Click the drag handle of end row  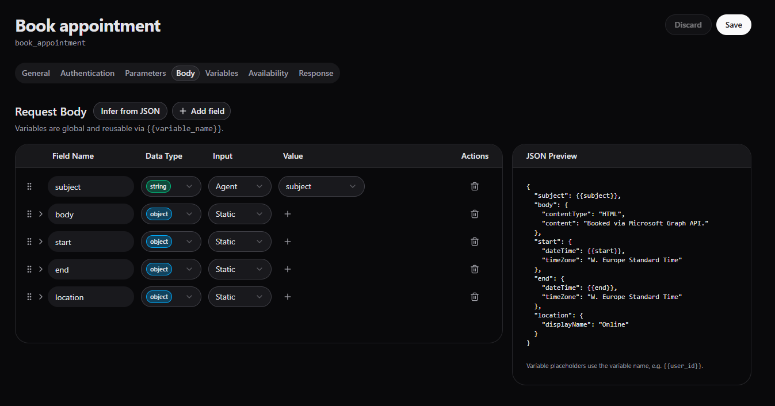29,269
